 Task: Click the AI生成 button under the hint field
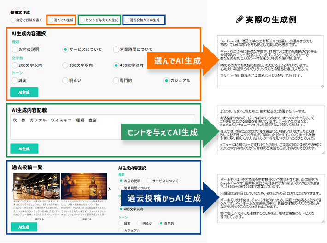point(24,148)
